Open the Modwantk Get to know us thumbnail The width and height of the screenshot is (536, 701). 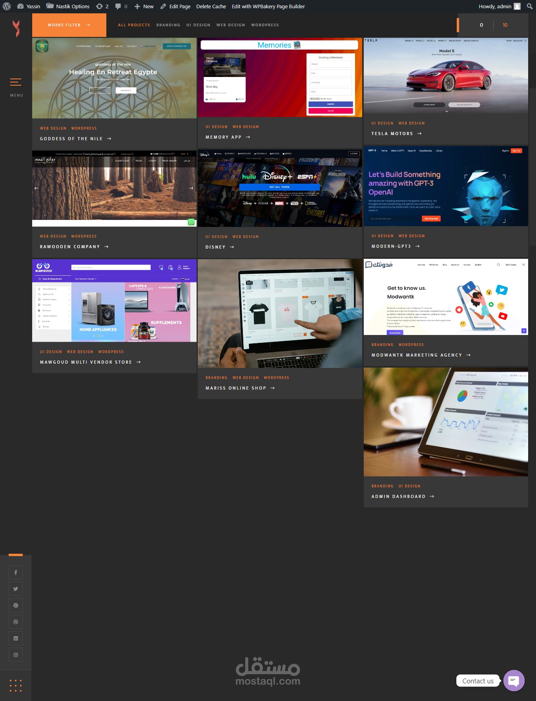(x=446, y=297)
